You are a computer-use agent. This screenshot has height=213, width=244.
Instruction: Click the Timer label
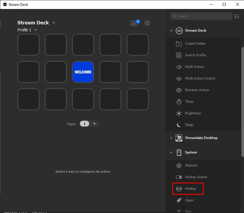189,102
